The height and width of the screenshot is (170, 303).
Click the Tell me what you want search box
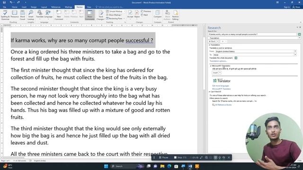point(109,7)
